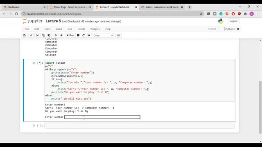The width and height of the screenshot is (262, 147).
Task: Click the Last Checkpoint text
Action: 80,21
